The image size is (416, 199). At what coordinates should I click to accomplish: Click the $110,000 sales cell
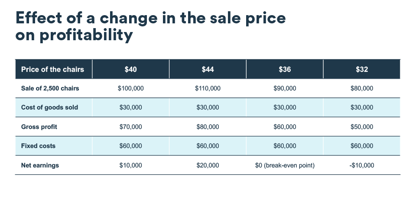click(x=208, y=89)
